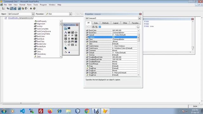Switch to the Favorites tab in Properties

tap(135, 23)
